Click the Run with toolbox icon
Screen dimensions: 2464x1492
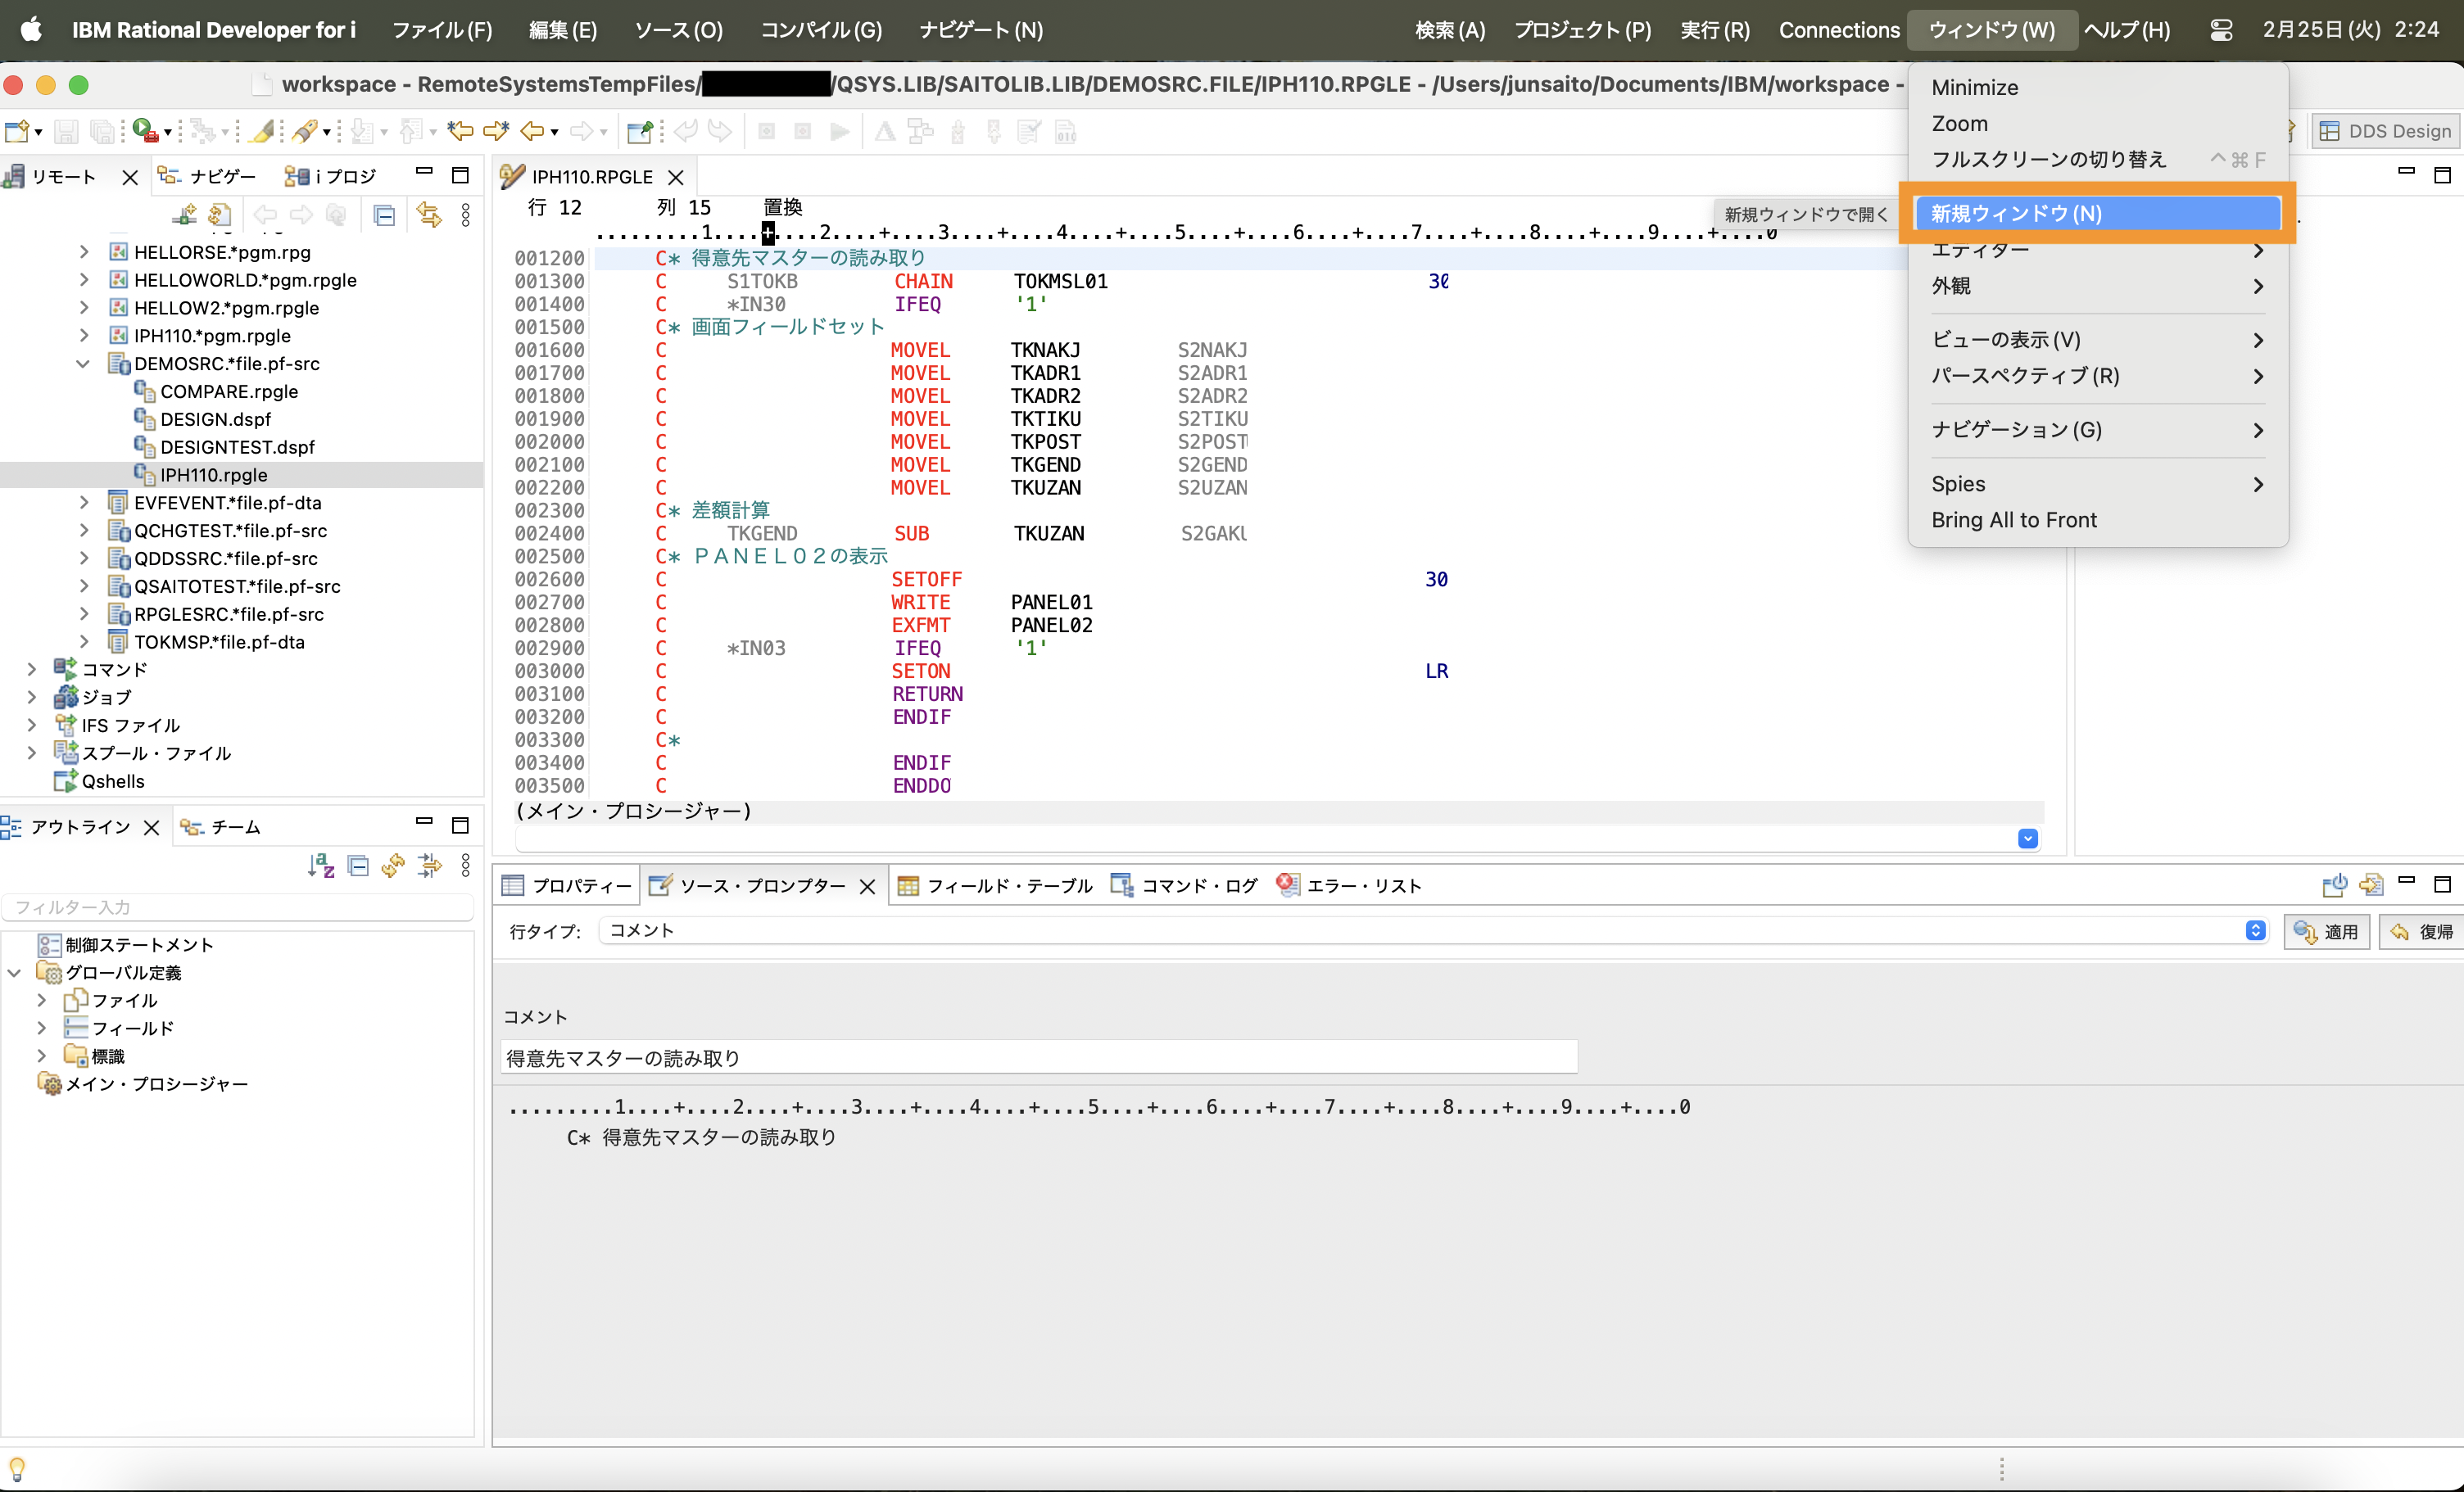point(145,131)
